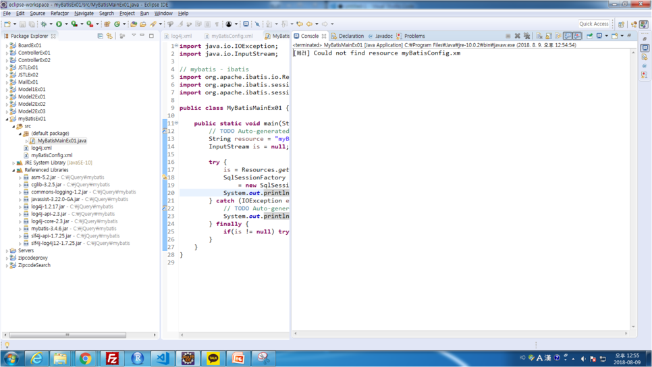Toggle Scroll Lock in Console toolbar
Viewport: 652px width, 367px height.
[x=549, y=36]
